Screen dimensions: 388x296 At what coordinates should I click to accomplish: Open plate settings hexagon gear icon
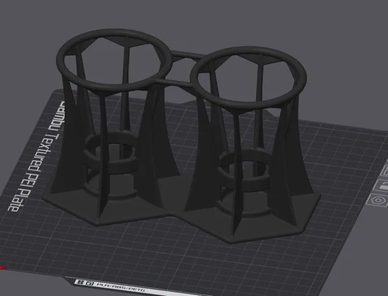point(379,201)
